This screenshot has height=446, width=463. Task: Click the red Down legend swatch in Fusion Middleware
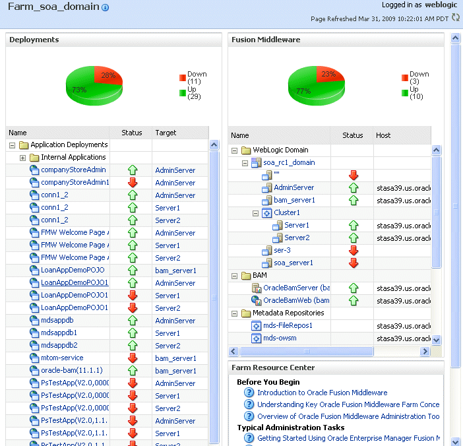(405, 78)
